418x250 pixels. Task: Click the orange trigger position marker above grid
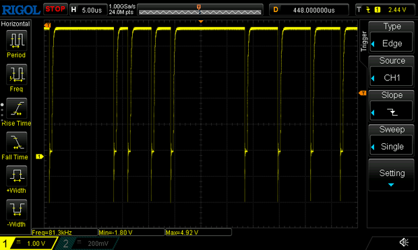coord(201,22)
